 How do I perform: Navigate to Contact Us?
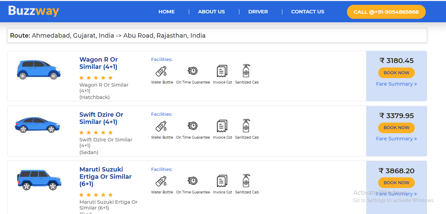(307, 12)
